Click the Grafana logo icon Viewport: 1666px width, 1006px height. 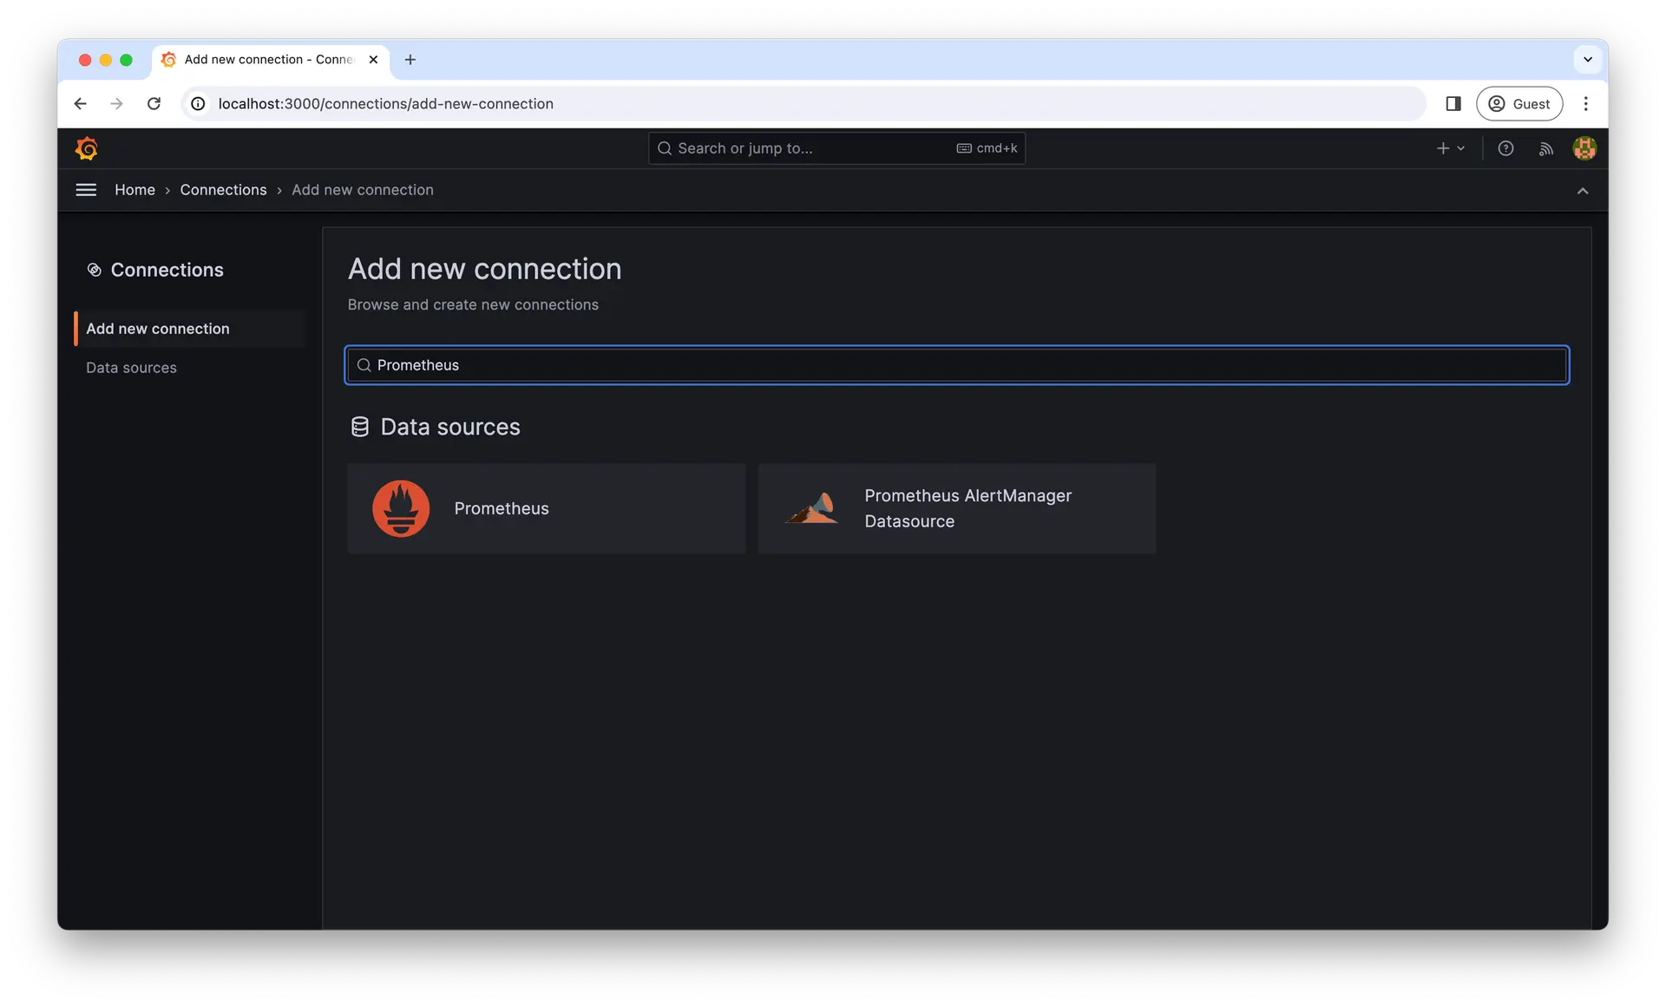86,148
